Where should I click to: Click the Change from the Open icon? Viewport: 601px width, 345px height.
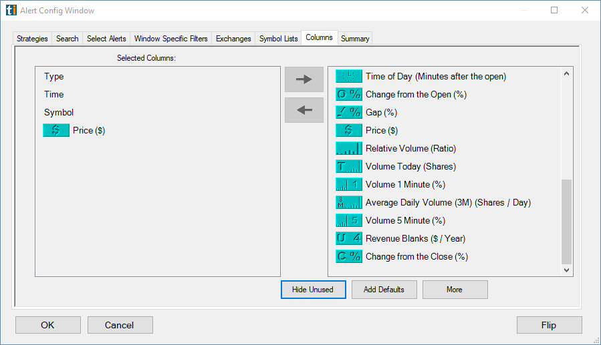click(349, 94)
